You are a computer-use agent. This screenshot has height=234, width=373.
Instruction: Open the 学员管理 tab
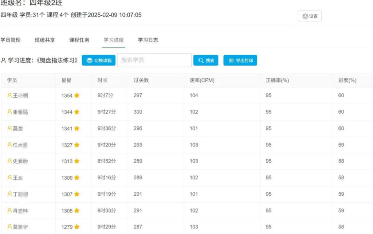(11, 40)
